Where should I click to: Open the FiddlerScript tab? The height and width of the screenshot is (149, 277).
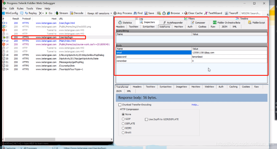pyautogui.click(x=256, y=23)
